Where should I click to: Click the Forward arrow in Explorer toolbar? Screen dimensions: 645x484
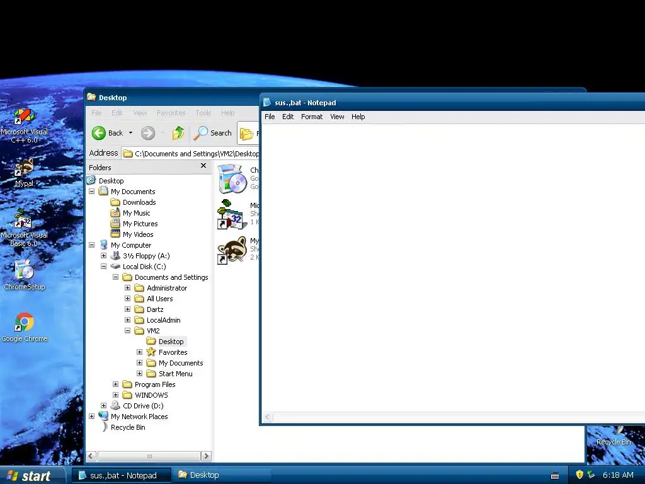148,133
